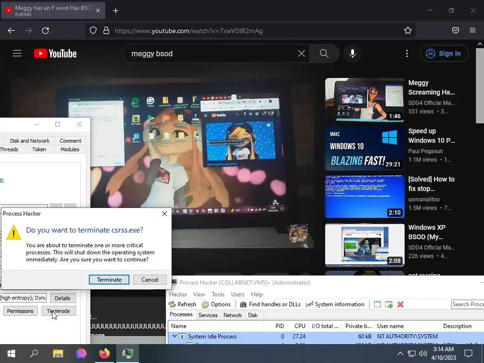Click the Save to Pocket icon

(x=456, y=30)
